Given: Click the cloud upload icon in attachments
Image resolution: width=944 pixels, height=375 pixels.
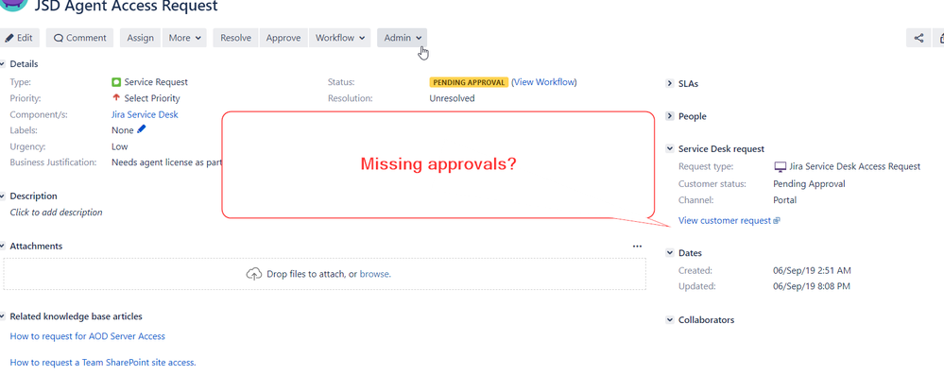Looking at the screenshot, I should click(x=254, y=274).
